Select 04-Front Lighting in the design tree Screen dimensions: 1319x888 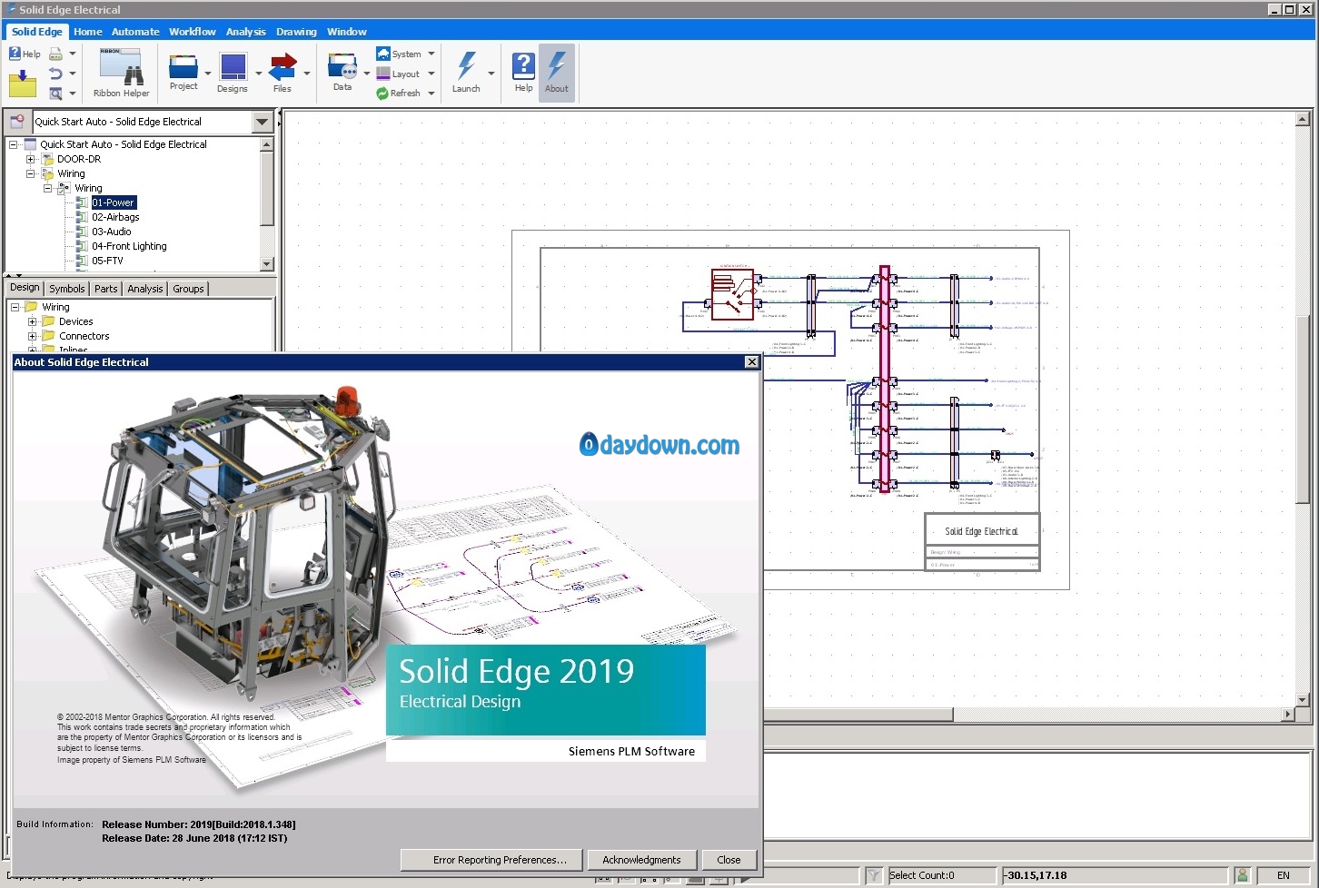[x=129, y=246]
